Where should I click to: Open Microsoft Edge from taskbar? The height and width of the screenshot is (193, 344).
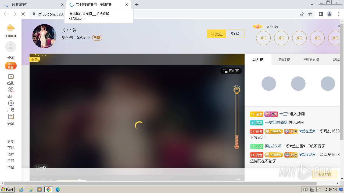[58, 190]
